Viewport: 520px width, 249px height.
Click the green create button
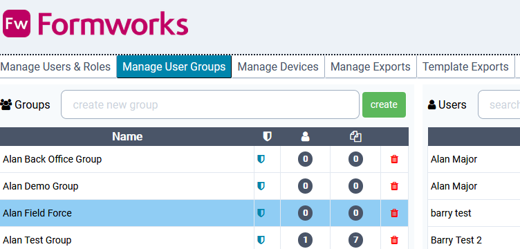(x=384, y=104)
